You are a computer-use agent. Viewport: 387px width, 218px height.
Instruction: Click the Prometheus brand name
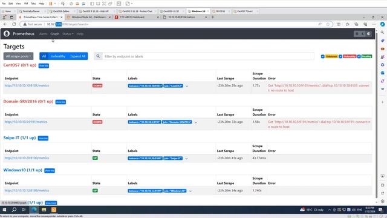[x=24, y=34]
